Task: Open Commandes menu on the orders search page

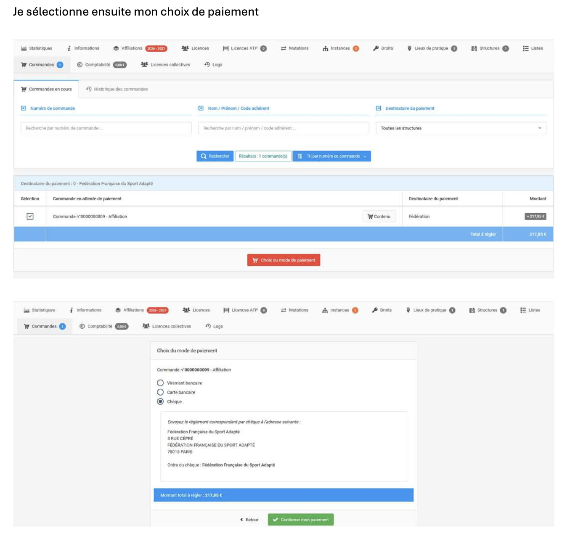Action: tap(42, 65)
